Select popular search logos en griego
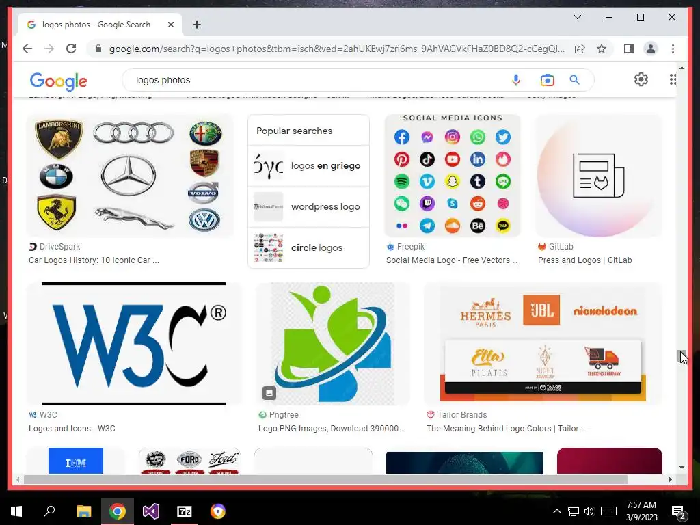 point(308,165)
